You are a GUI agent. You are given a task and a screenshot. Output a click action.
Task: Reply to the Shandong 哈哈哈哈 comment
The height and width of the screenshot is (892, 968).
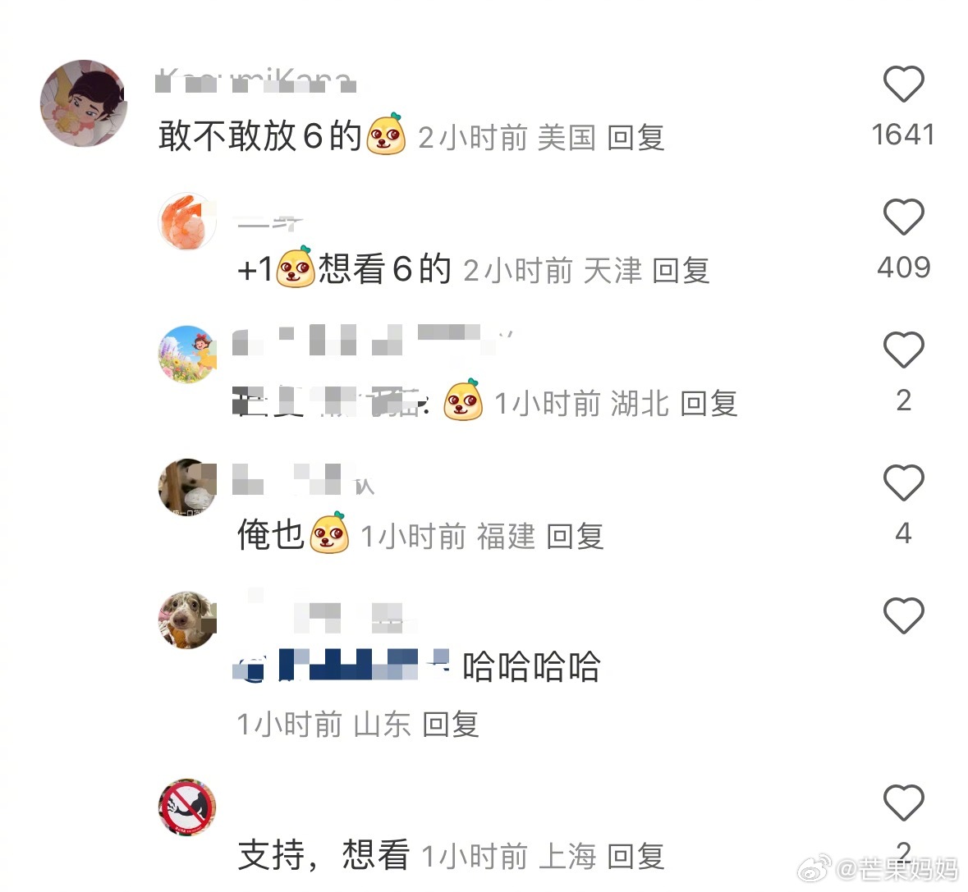click(452, 725)
